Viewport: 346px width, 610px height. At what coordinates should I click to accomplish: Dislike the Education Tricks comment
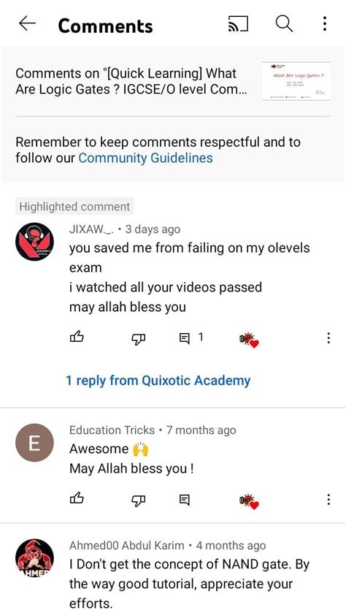pyautogui.click(x=139, y=500)
